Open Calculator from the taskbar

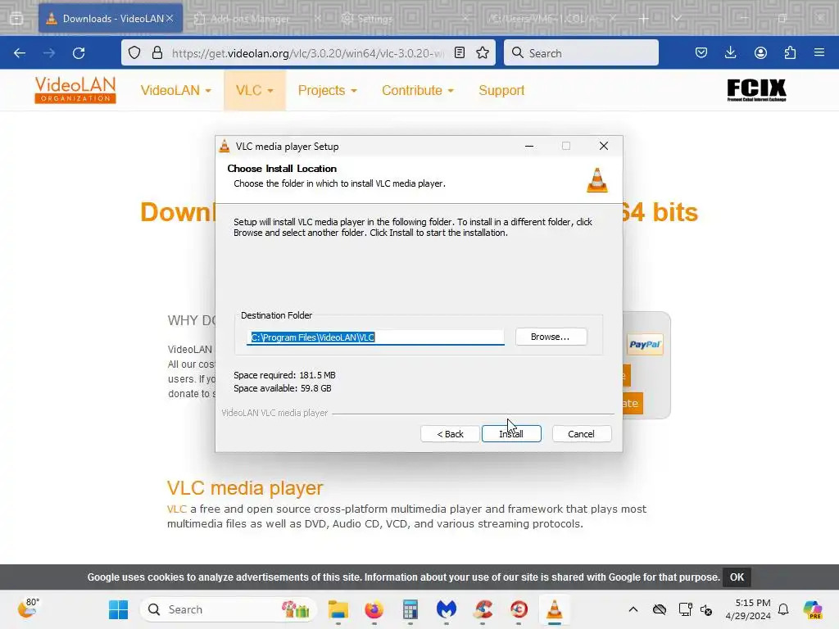[410, 609]
